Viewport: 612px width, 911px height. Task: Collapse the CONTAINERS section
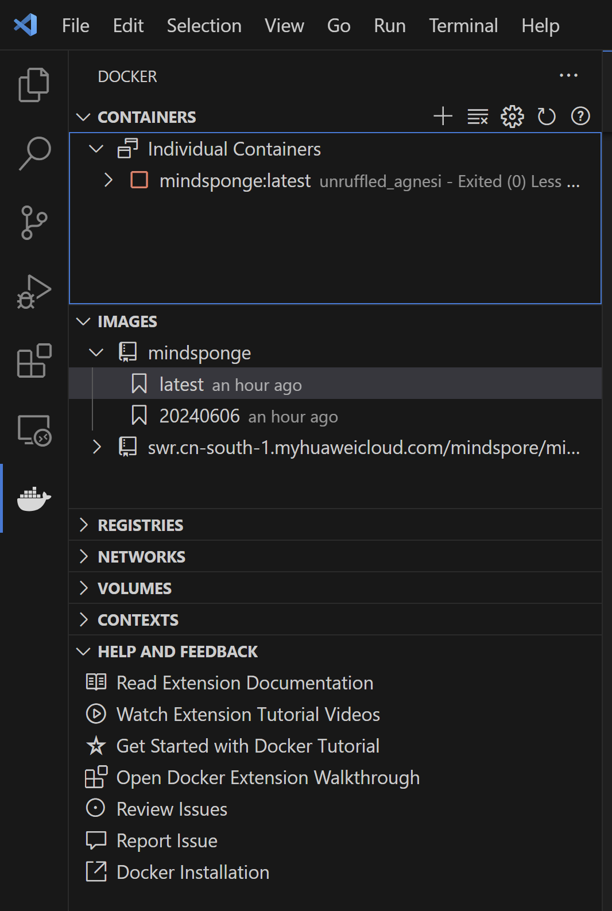[84, 117]
